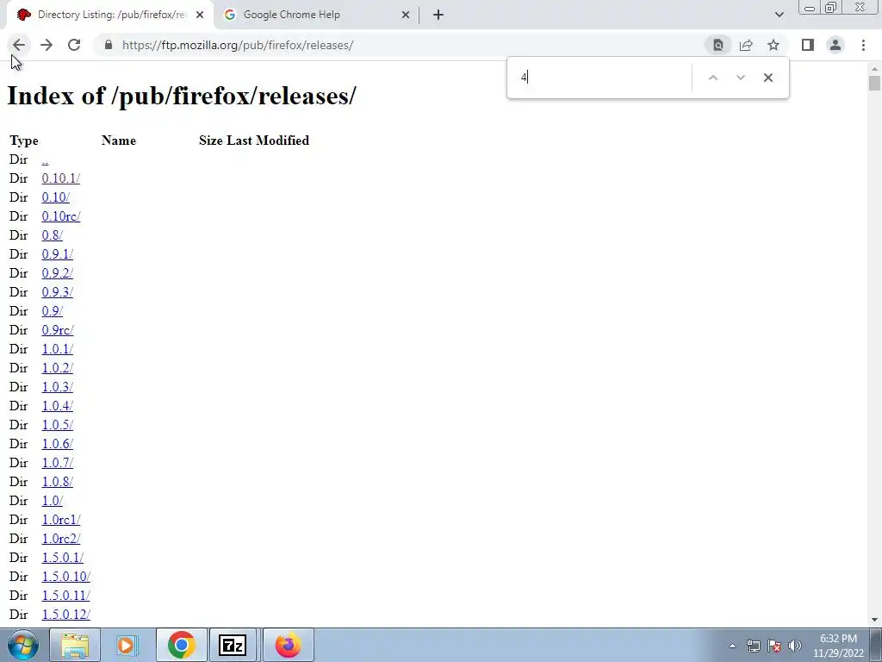Viewport: 882px width, 662px height.
Task: Open the Chrome three-dot menu
Action: [x=863, y=45]
